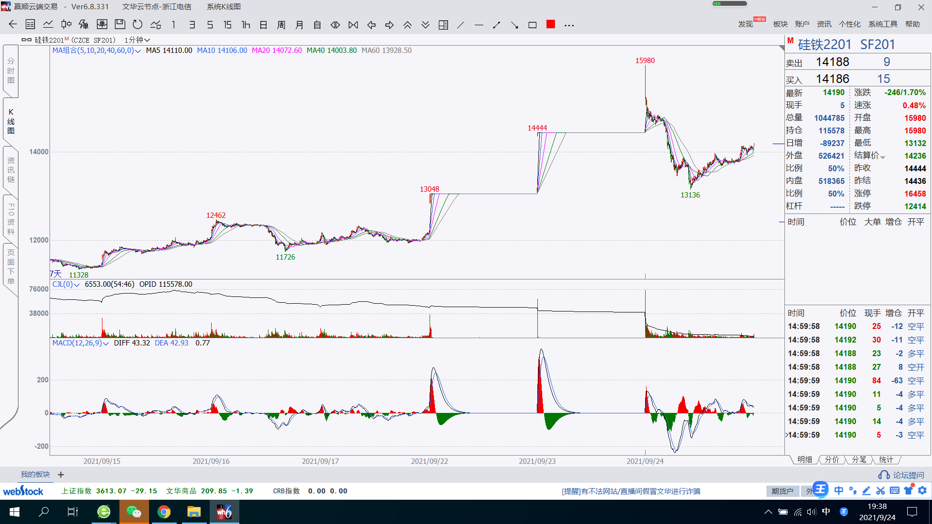Switch to the 分价 tab
The image size is (932, 524).
point(832,459)
